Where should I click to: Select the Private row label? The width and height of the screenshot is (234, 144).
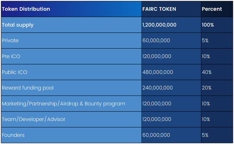point(10,40)
